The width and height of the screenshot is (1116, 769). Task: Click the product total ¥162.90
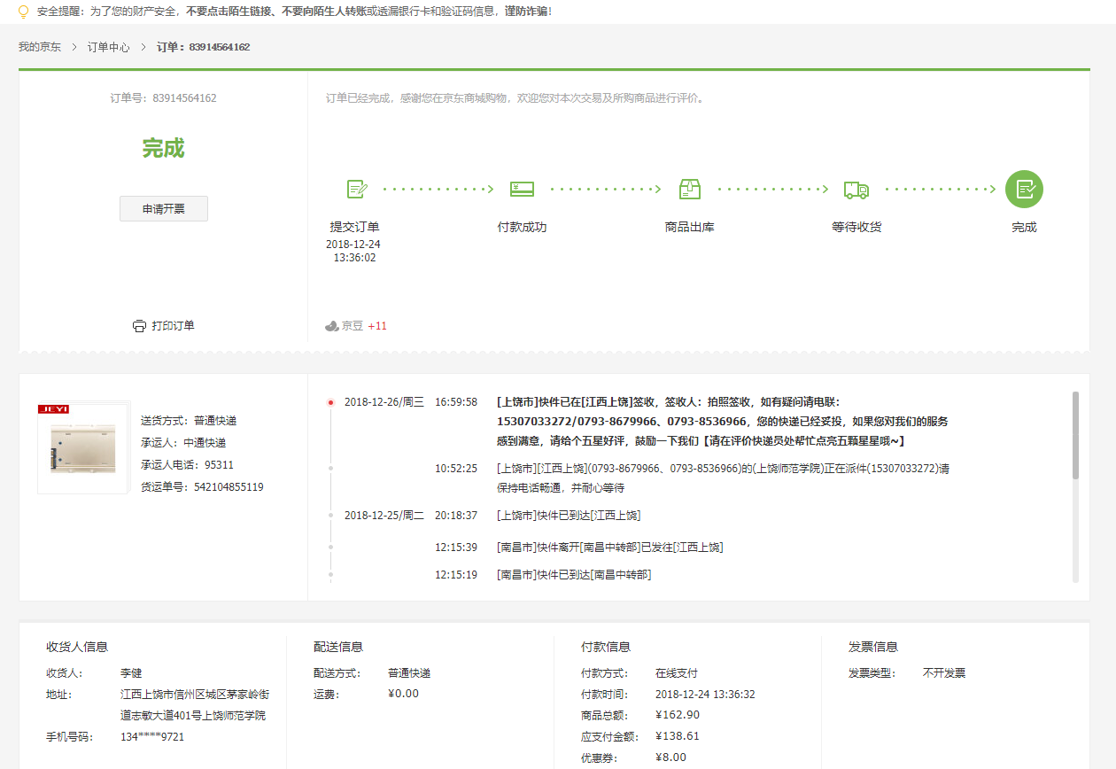pos(678,715)
